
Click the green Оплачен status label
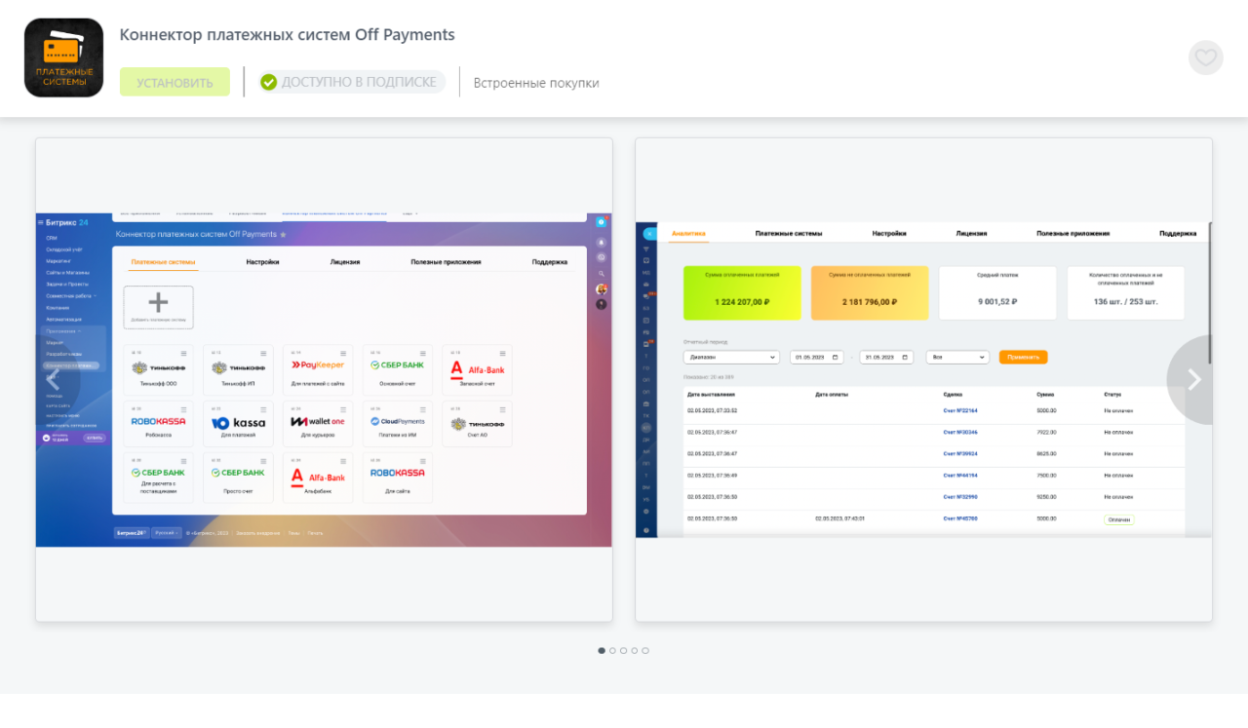click(1119, 519)
